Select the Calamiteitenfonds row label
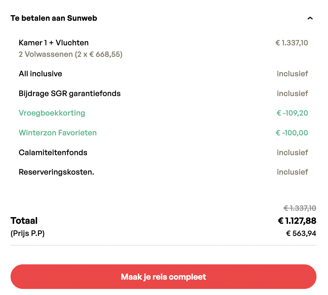Viewport: 328px width, 295px height. [x=53, y=153]
